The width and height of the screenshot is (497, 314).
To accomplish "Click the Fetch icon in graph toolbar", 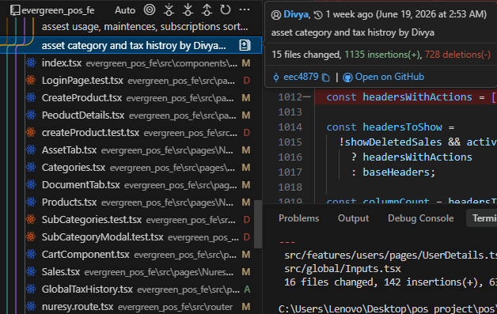I will tap(169, 9).
